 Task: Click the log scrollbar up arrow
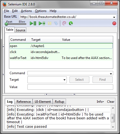tap(113, 108)
